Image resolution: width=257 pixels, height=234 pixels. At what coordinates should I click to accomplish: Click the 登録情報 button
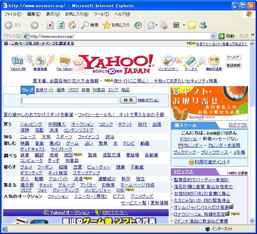coord(233,65)
